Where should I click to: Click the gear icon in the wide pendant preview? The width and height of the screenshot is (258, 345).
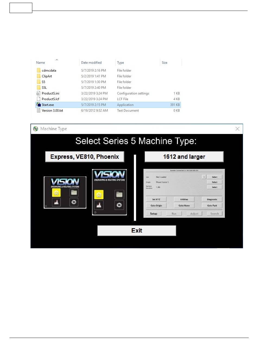coord(74,202)
